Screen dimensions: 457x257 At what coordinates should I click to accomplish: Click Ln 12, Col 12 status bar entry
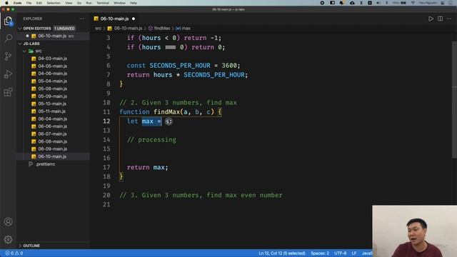click(282, 253)
